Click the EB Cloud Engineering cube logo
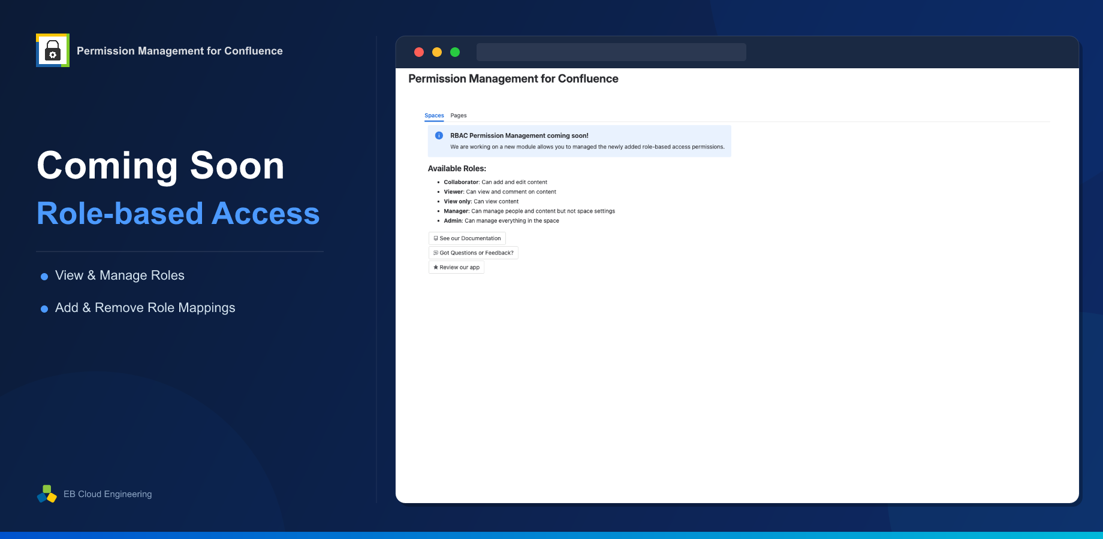 [47, 494]
